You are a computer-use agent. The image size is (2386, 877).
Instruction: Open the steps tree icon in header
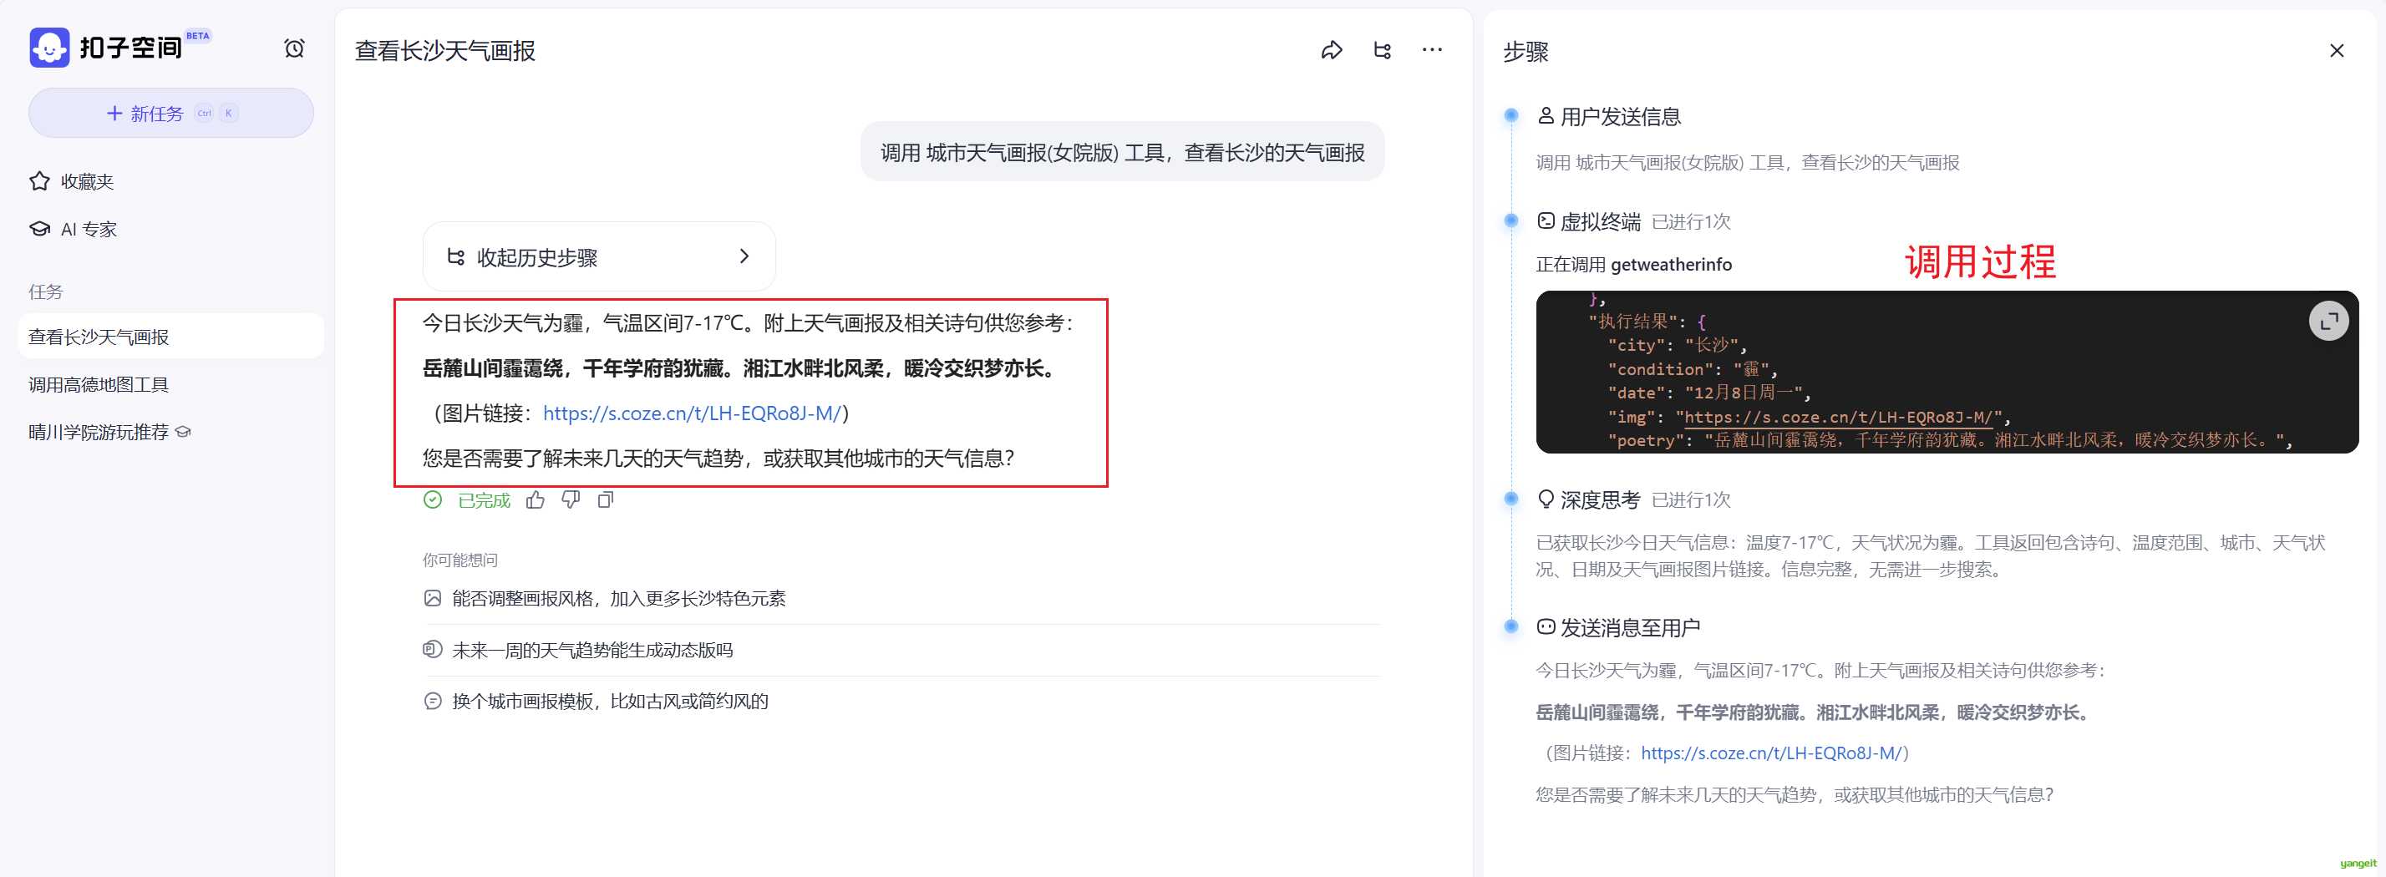pyautogui.click(x=1382, y=50)
